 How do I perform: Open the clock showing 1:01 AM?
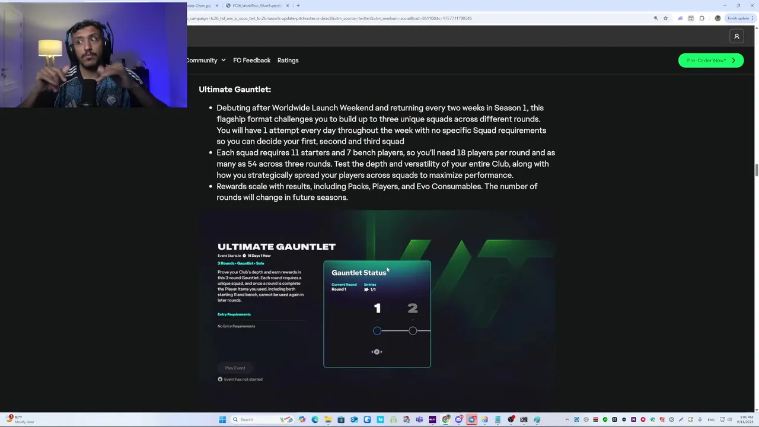(745, 419)
